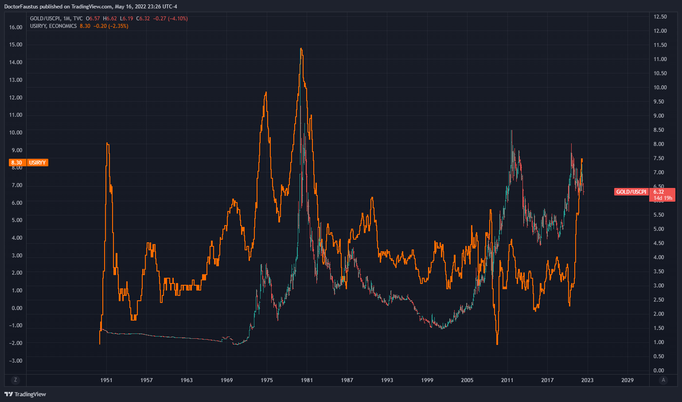Click the high value H6.62 in legend
Image resolution: width=682 pixels, height=402 pixels.
pos(110,19)
